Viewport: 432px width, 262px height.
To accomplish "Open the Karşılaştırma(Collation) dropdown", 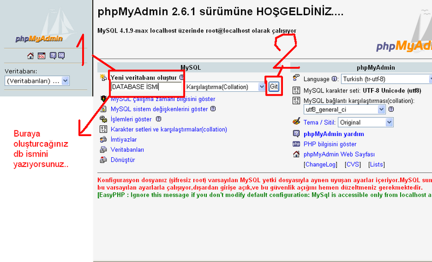I will coord(225,87).
